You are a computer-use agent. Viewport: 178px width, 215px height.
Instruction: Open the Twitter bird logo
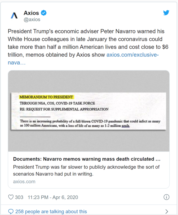[166, 13]
